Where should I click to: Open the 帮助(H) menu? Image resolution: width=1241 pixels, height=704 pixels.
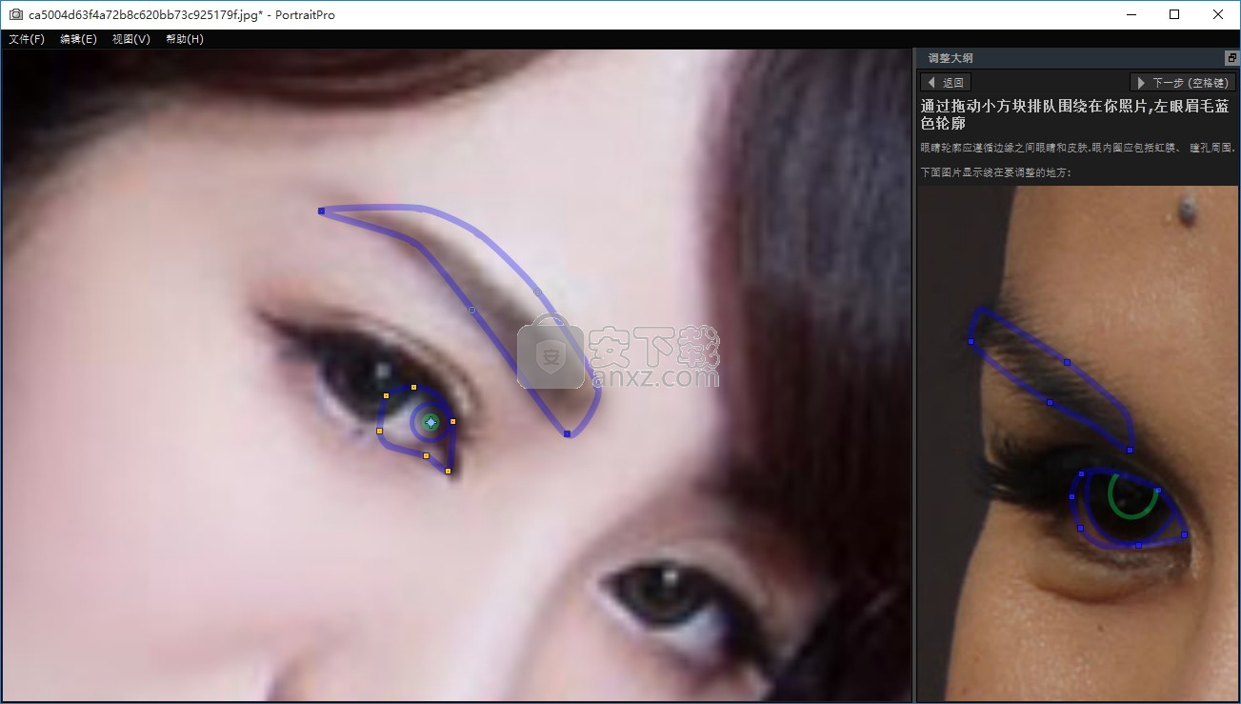pos(184,39)
